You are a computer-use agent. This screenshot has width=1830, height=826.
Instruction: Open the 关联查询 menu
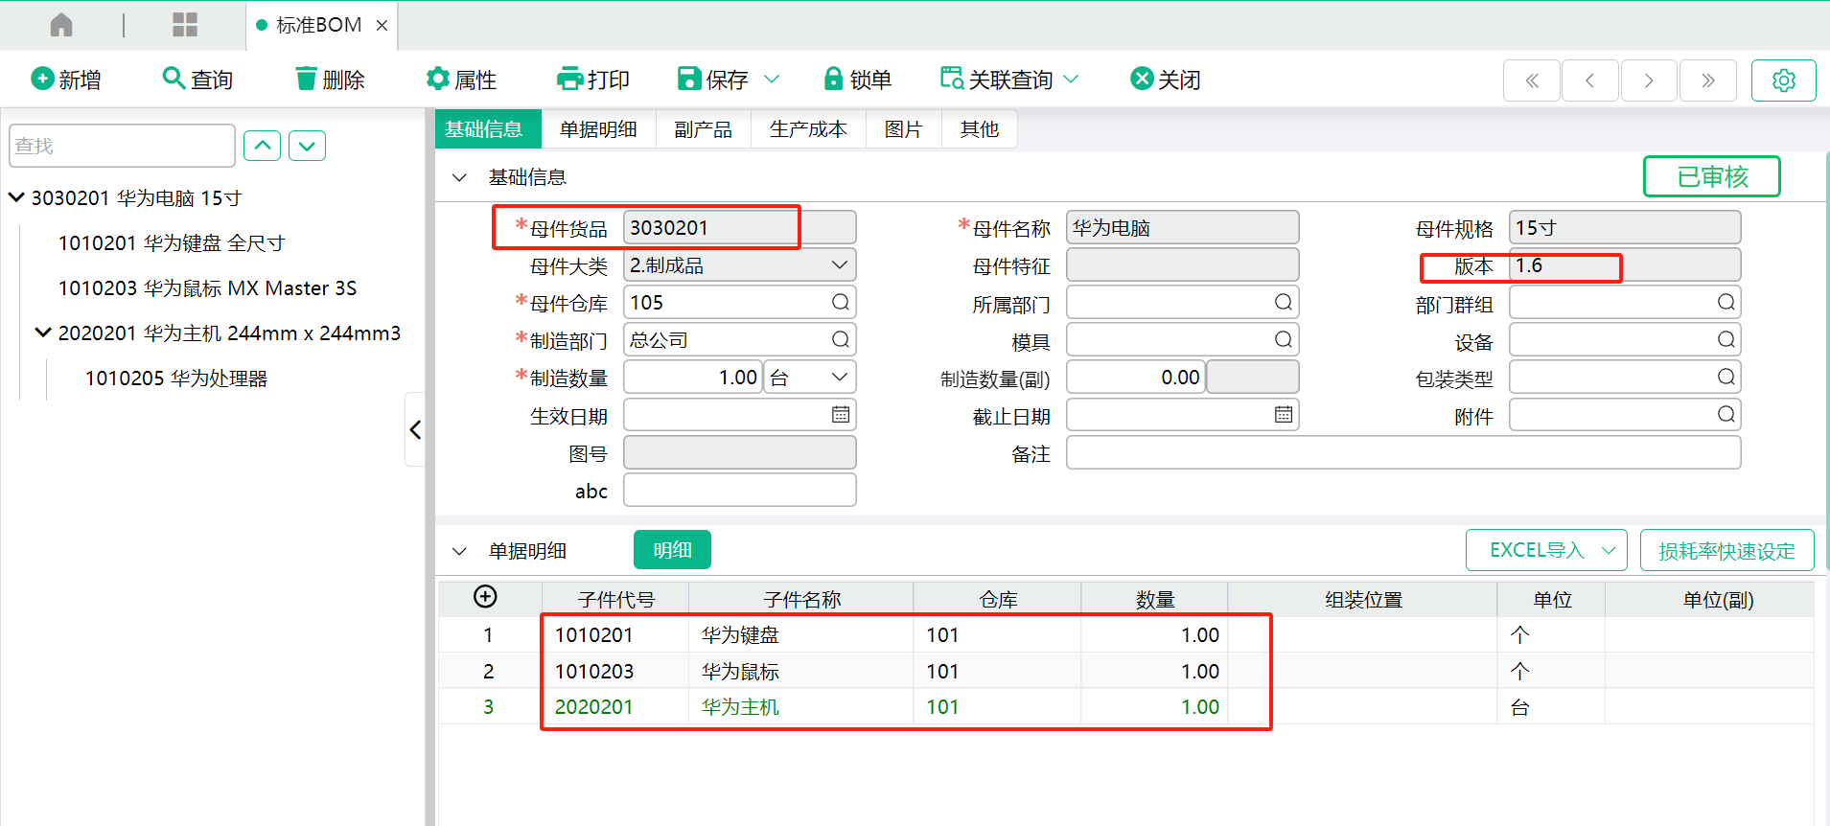pyautogui.click(x=1009, y=80)
